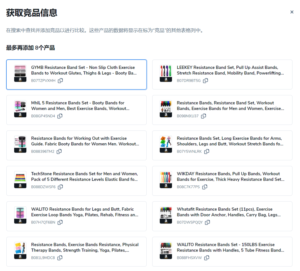Click ASIN text B07H7QT6BN
The image size is (300, 271).
[x=43, y=222]
